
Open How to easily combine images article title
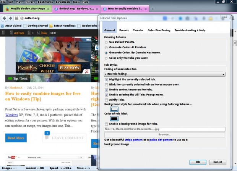coord(43,96)
